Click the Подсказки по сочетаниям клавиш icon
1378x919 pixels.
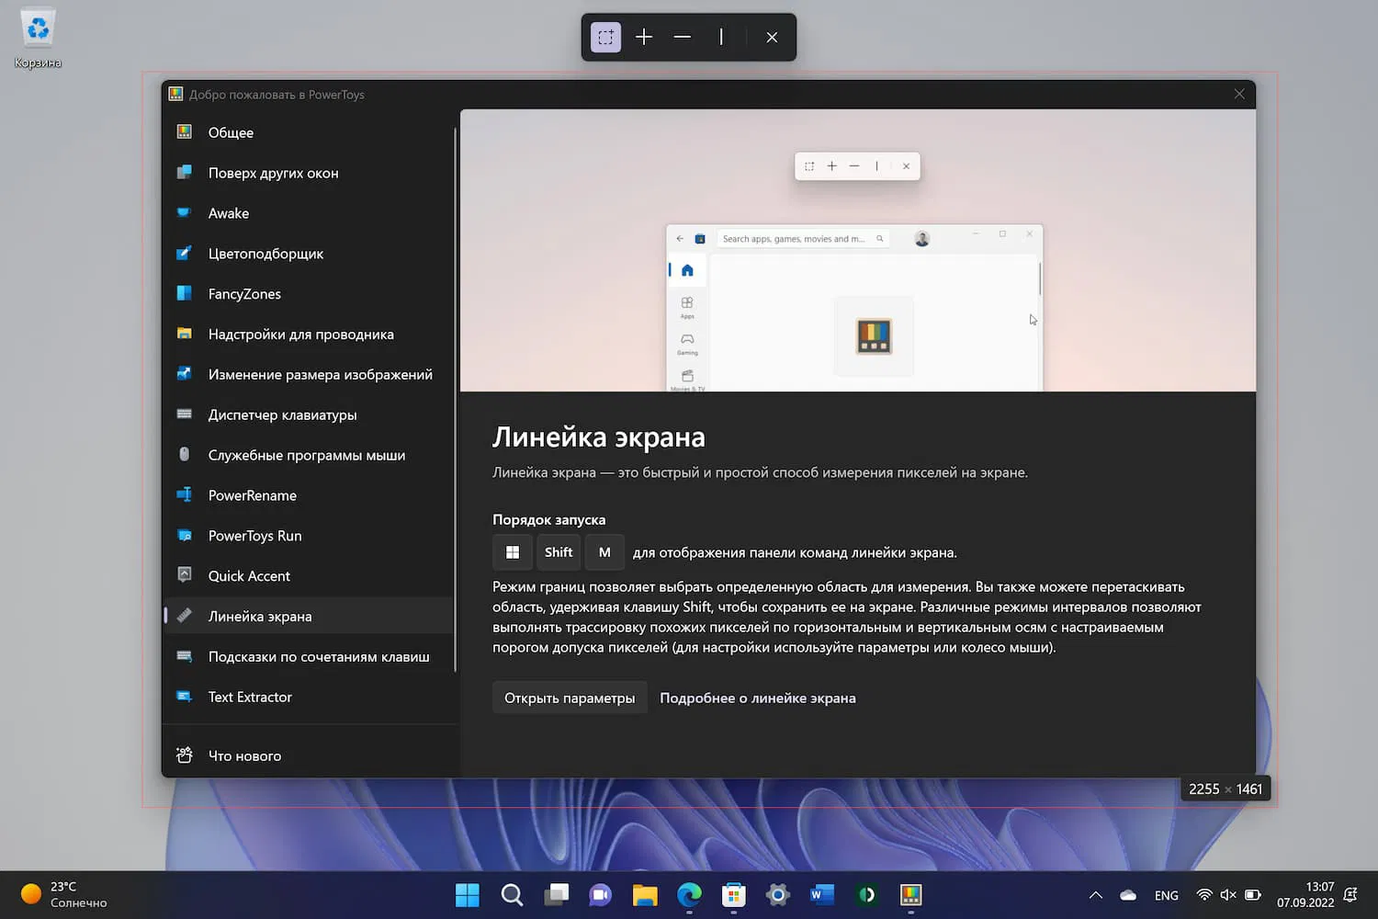click(x=185, y=656)
